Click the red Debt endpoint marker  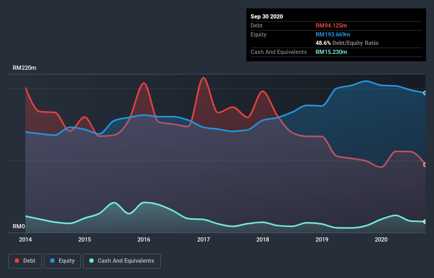(425, 164)
